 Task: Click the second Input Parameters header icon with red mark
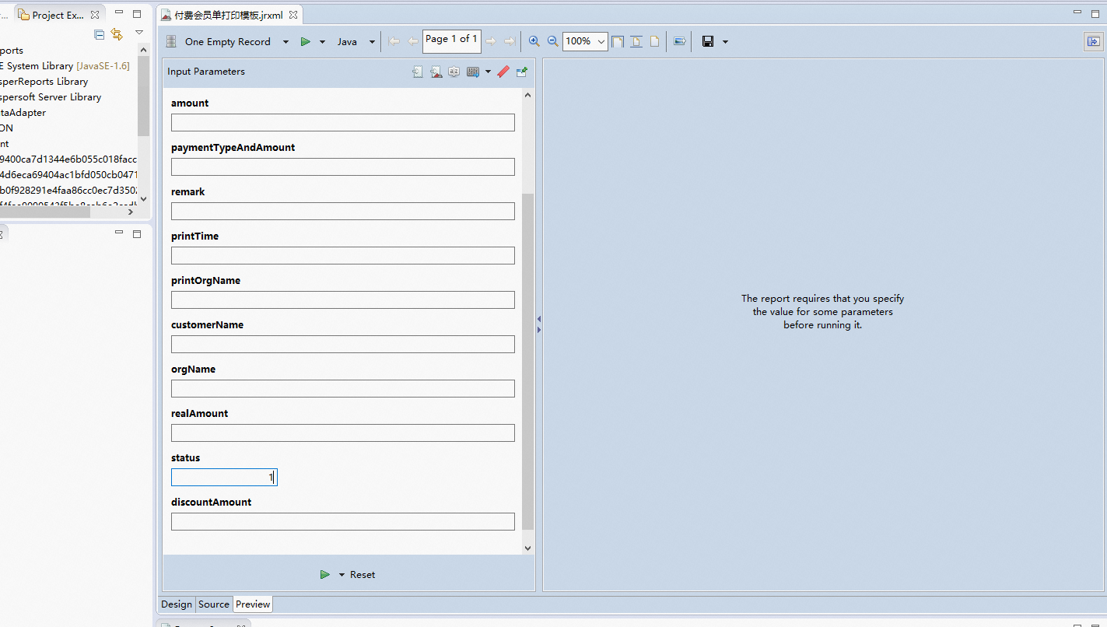coord(436,72)
